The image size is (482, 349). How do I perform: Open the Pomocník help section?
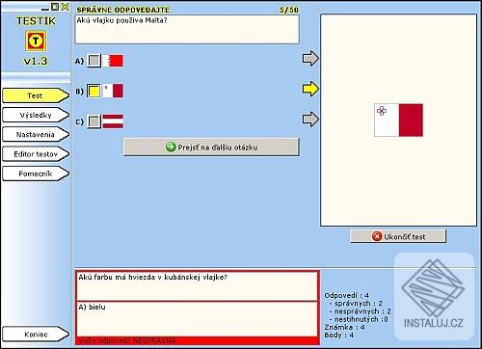tap(36, 174)
